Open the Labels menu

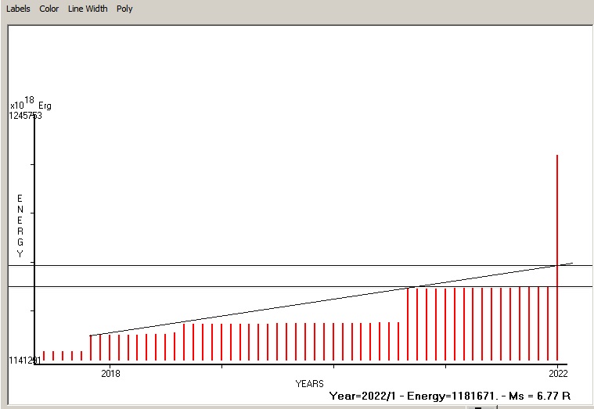click(18, 9)
